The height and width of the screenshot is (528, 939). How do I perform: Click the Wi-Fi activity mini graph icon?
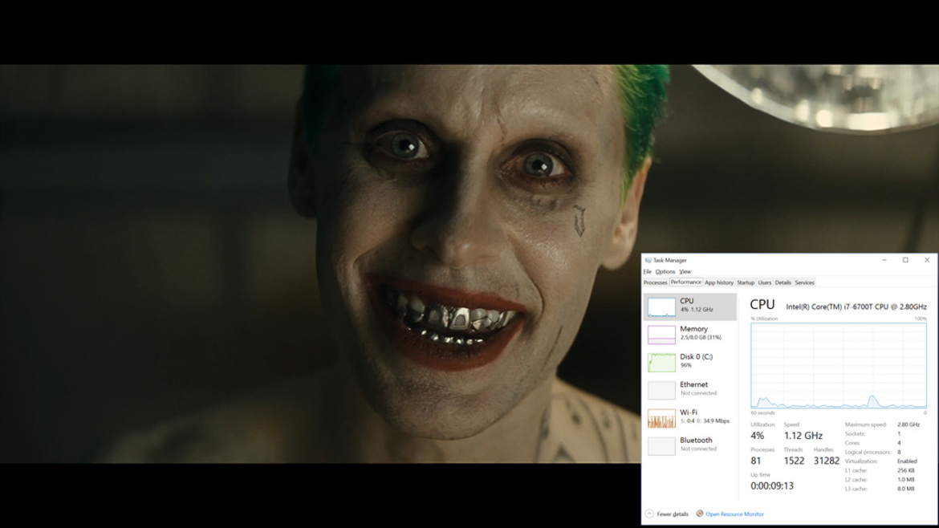(x=661, y=418)
